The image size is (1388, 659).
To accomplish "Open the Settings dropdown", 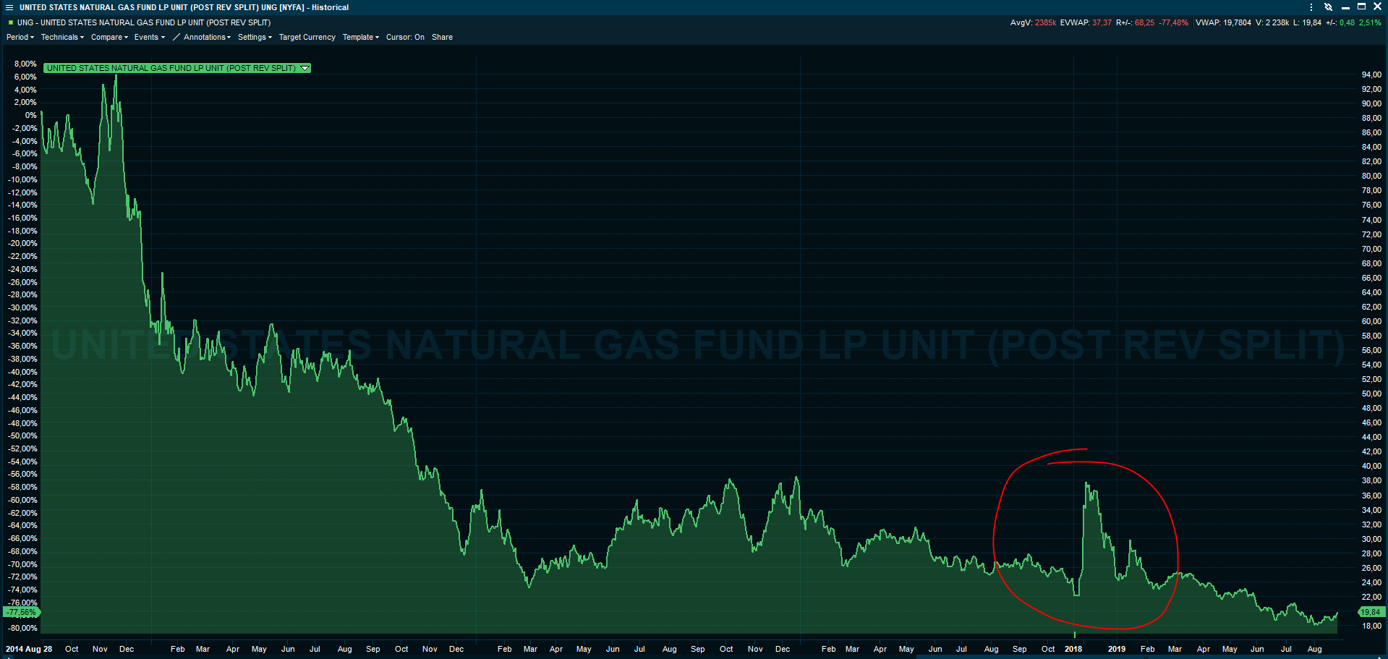I will (255, 37).
